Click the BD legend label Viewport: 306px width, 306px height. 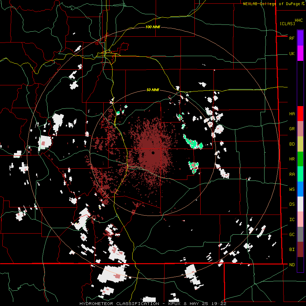pos(292,144)
